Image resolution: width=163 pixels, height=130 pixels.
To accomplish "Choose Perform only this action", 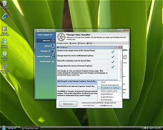I will (x=109, y=91).
